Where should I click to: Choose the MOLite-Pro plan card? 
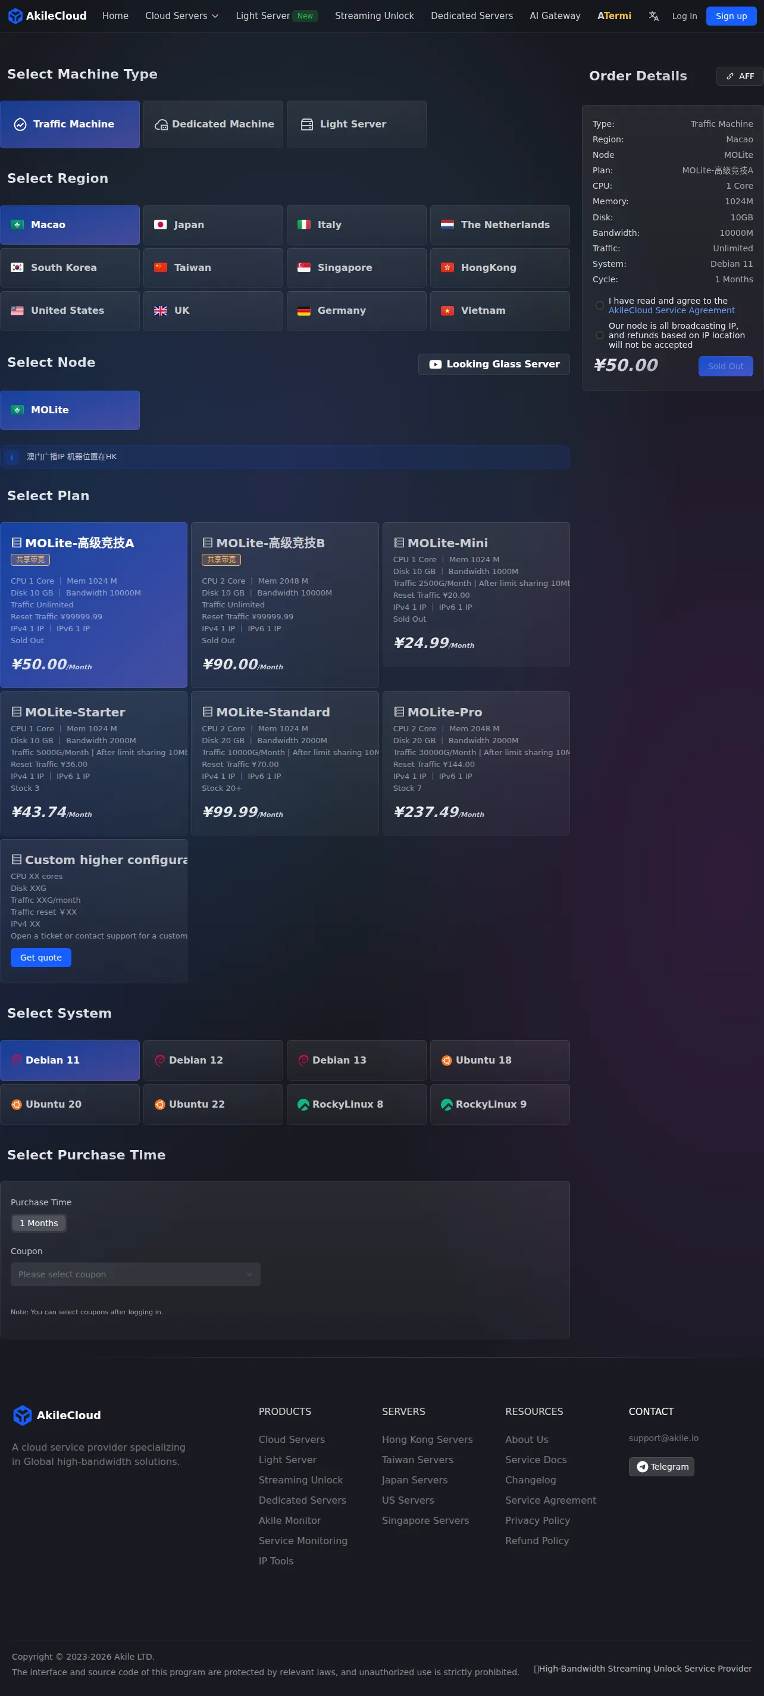476,763
